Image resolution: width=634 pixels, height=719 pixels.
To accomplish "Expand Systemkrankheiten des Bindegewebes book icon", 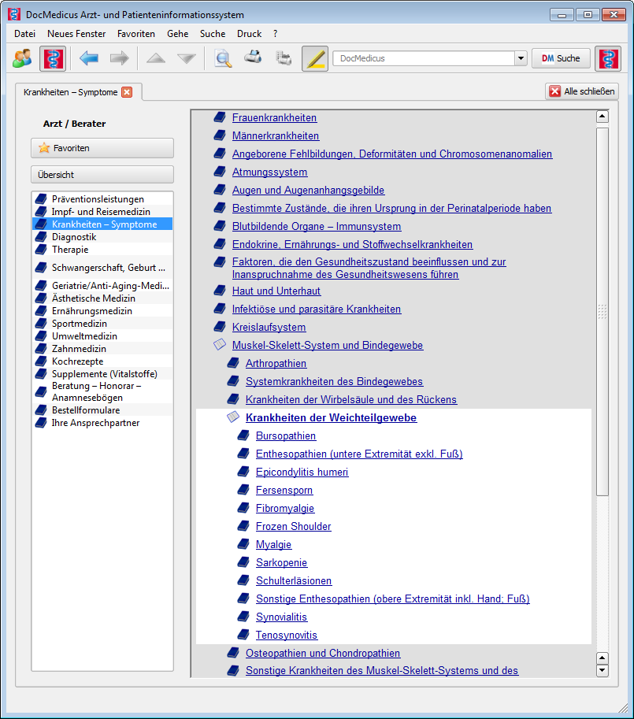I will tap(233, 381).
